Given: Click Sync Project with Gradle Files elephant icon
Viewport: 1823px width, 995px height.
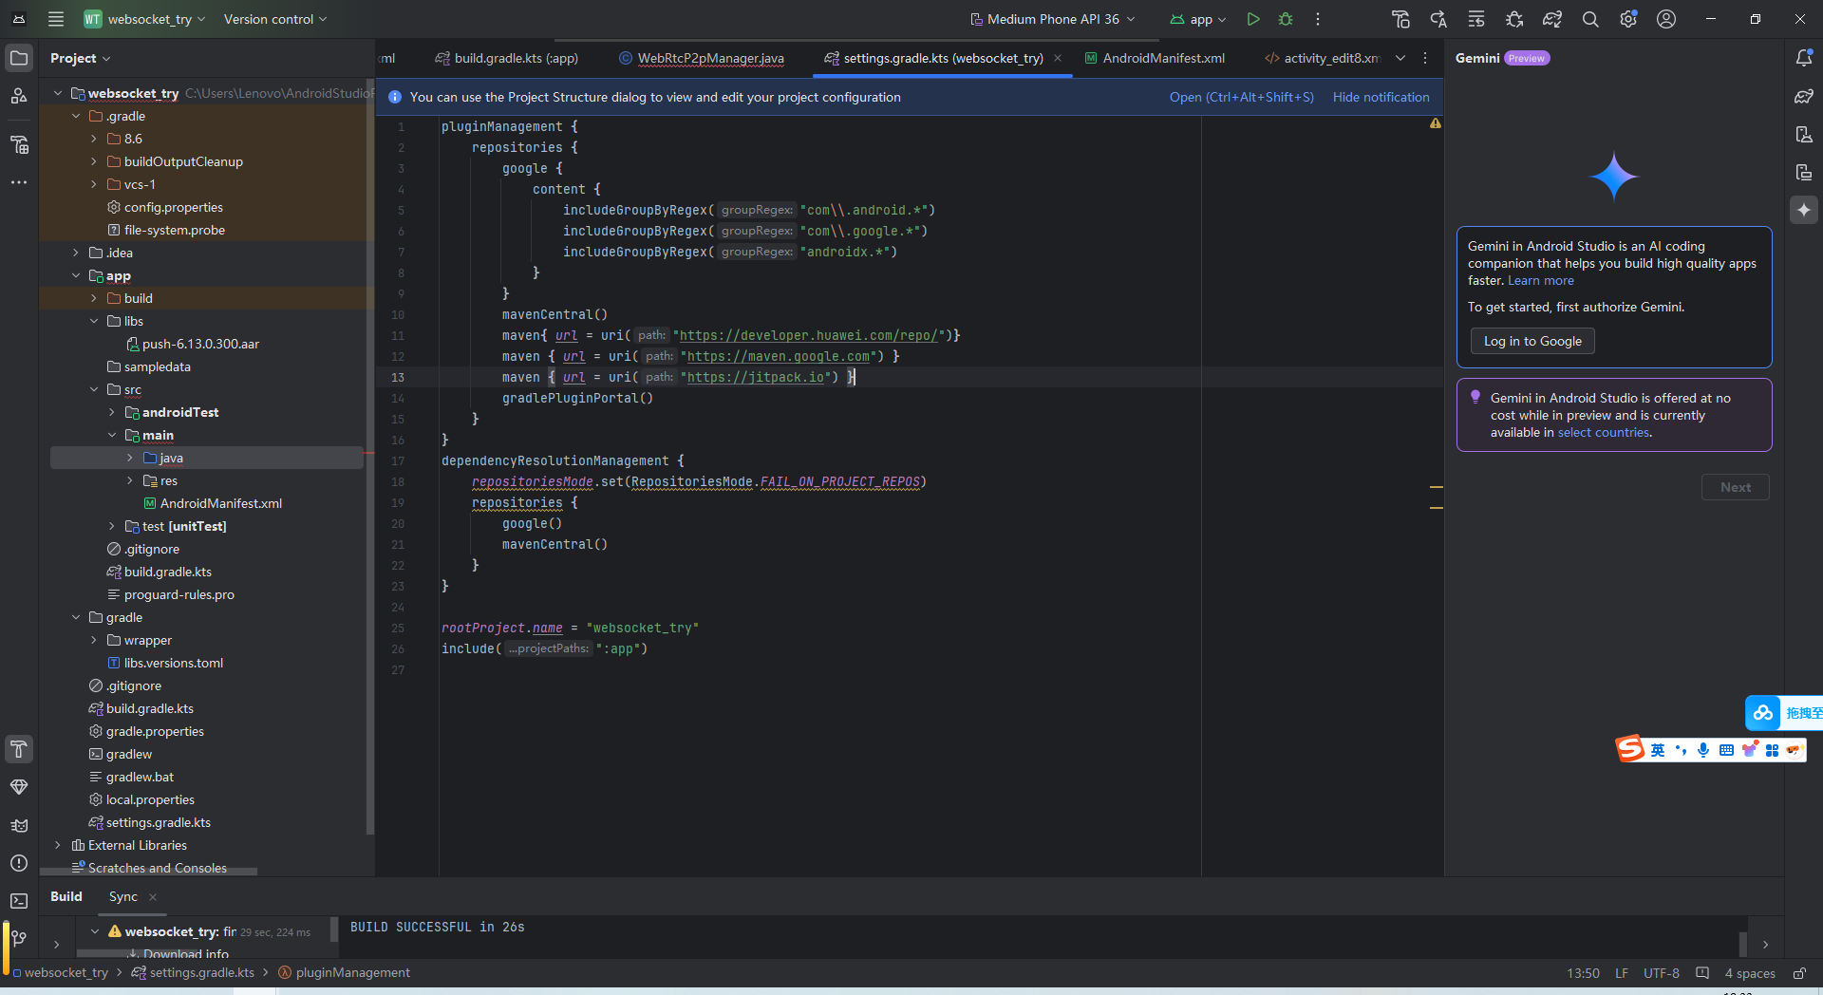Looking at the screenshot, I should (x=1552, y=19).
